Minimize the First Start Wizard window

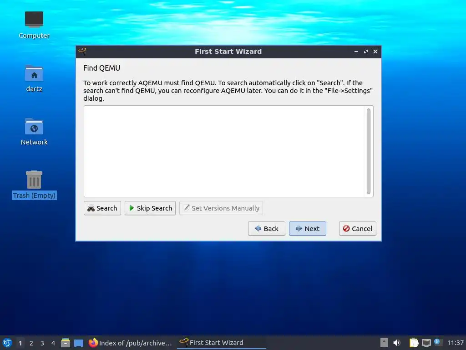(x=356, y=51)
